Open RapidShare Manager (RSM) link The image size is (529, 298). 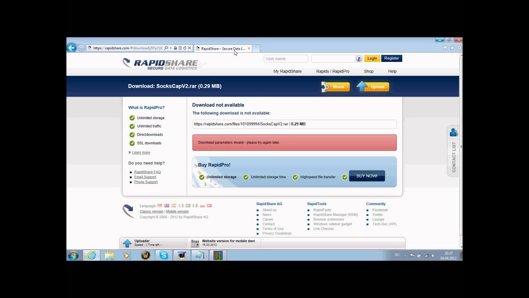click(x=336, y=215)
